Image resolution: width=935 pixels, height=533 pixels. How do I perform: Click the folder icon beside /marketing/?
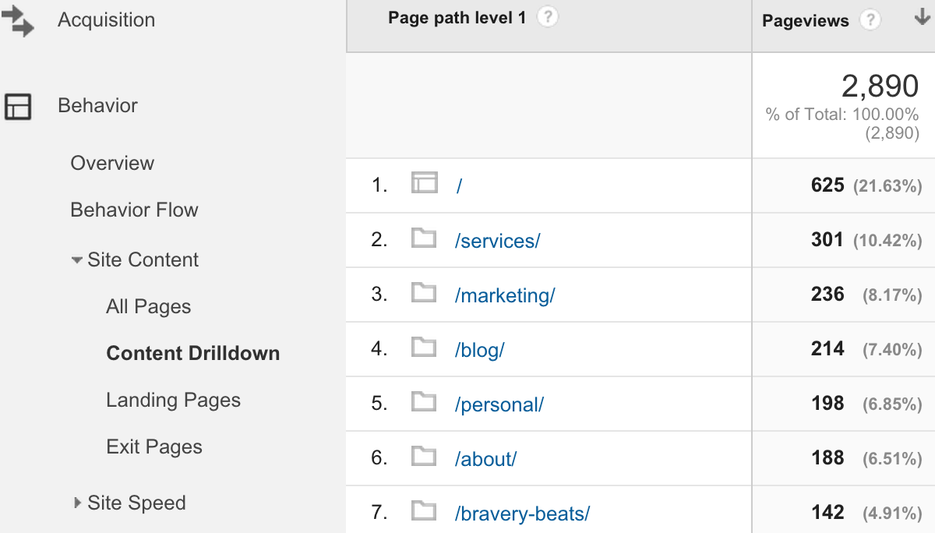[424, 294]
